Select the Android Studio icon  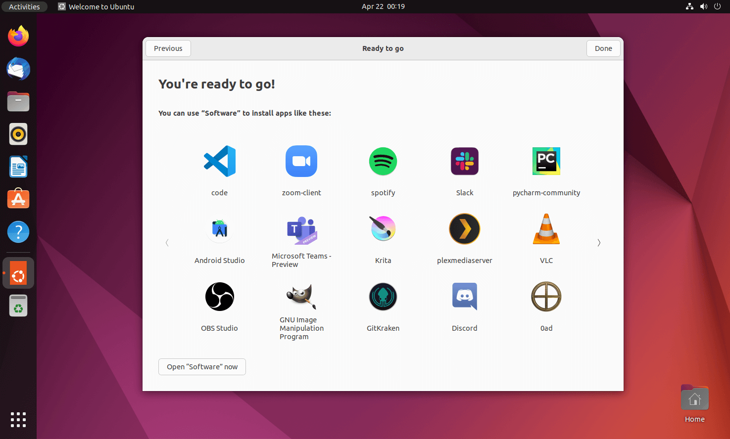click(219, 229)
